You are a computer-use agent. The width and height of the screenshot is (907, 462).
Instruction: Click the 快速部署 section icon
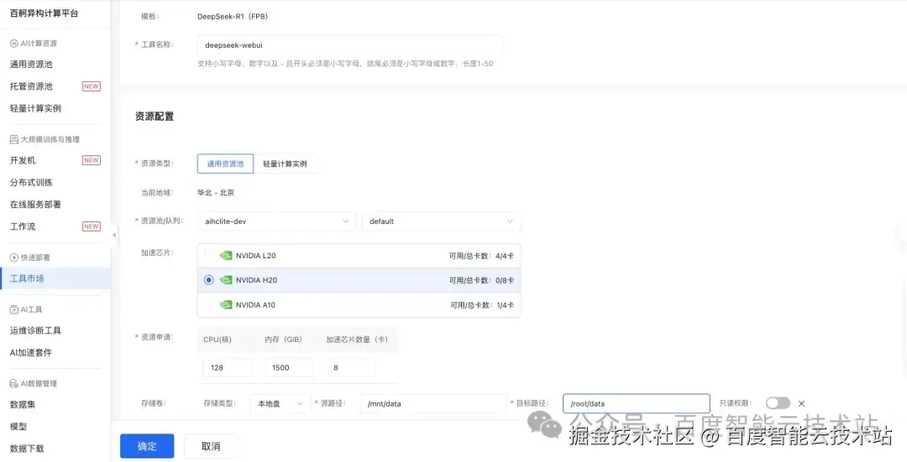14,257
